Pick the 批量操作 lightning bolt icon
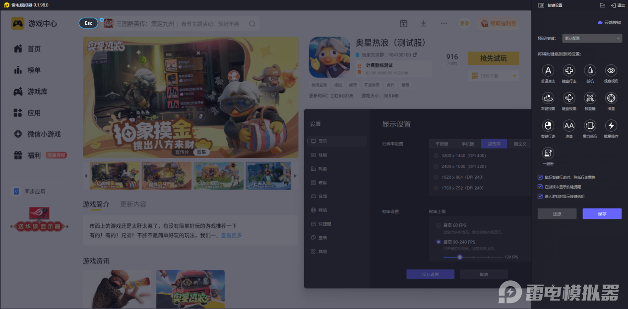Image resolution: width=628 pixels, height=309 pixels. point(611,125)
